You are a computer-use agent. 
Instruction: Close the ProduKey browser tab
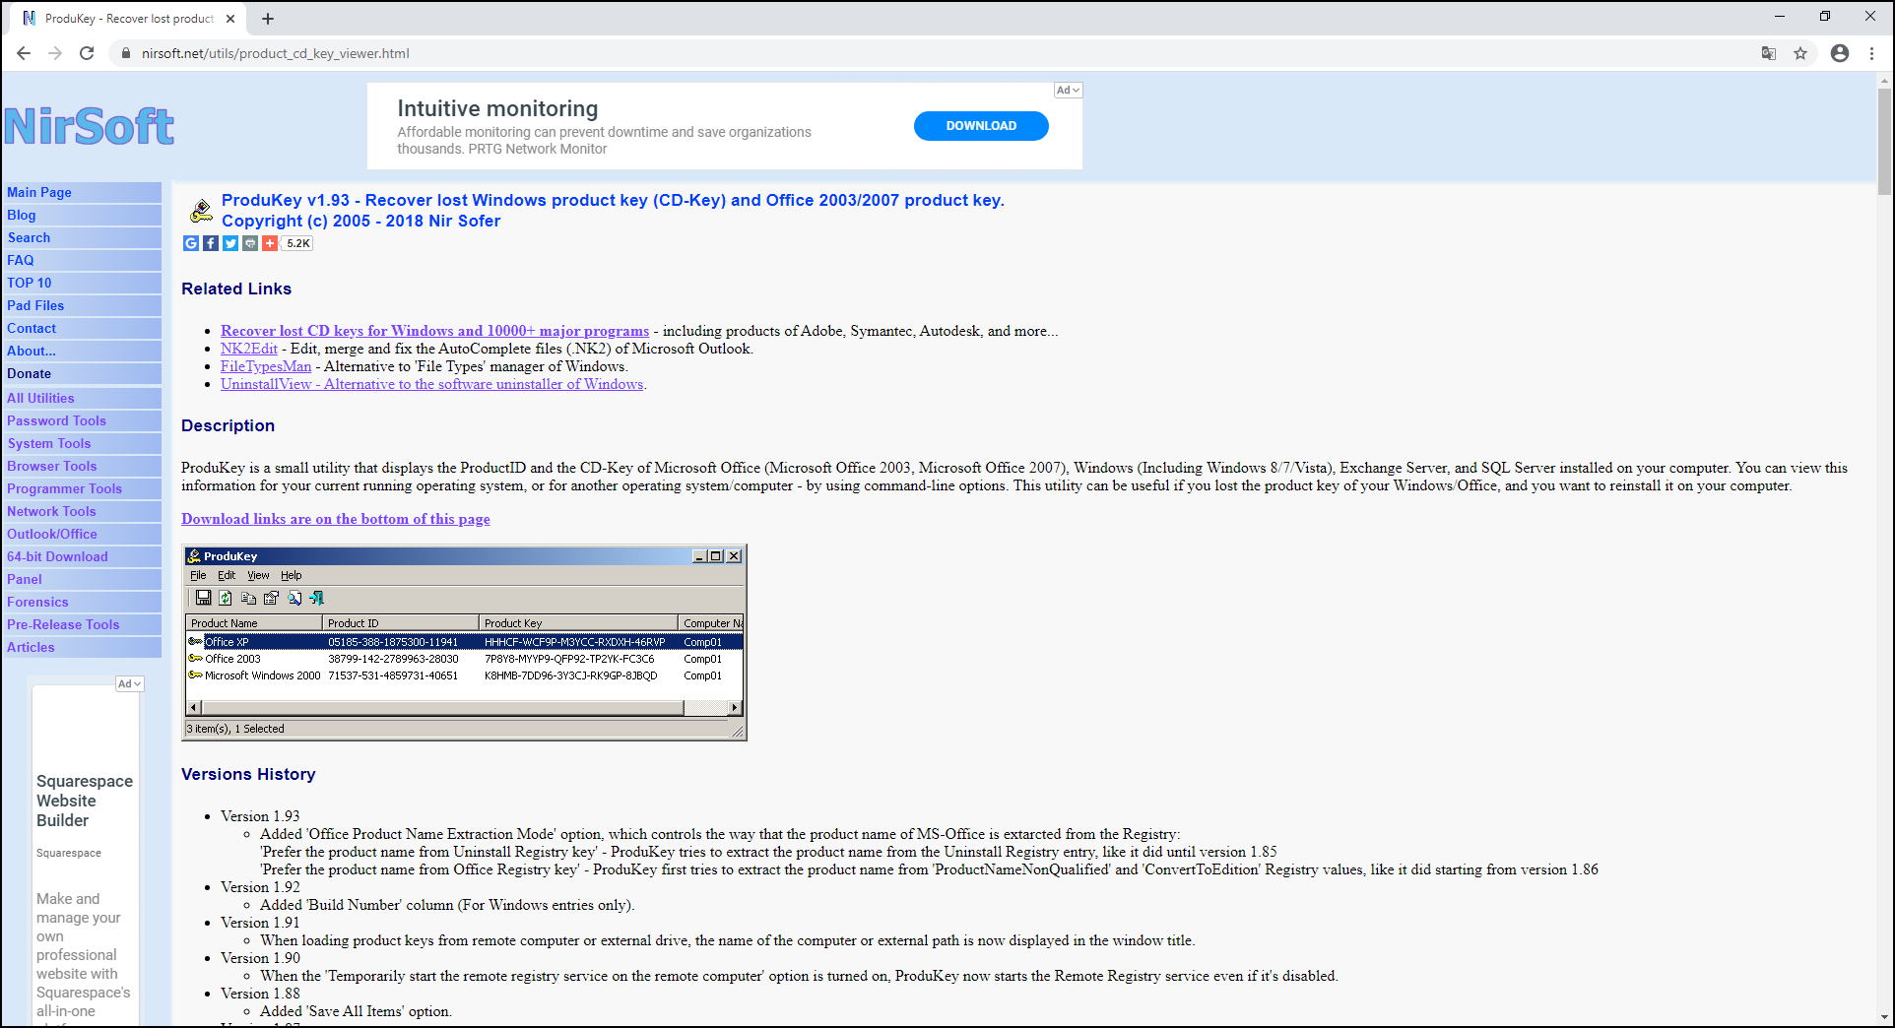(230, 19)
